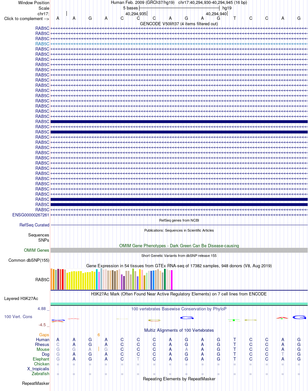
Task: Click the chr17:40,294,930-40,294,945 (16 bp) position text
Action: pyautogui.click(x=212, y=2)
